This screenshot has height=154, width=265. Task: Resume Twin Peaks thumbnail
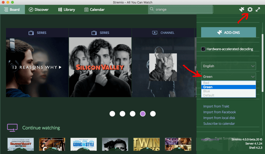[146, 144]
